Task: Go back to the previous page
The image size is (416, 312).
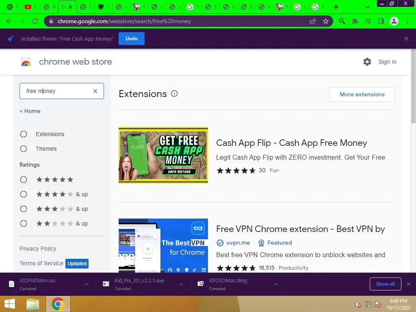Action: tap(9, 21)
